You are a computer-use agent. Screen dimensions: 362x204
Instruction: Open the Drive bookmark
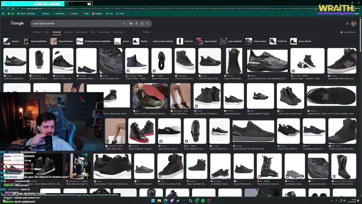[109, 14]
